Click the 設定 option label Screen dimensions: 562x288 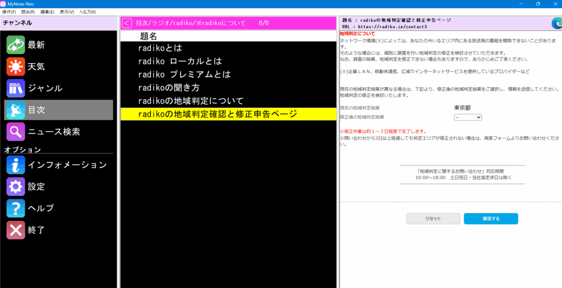pyautogui.click(x=36, y=186)
